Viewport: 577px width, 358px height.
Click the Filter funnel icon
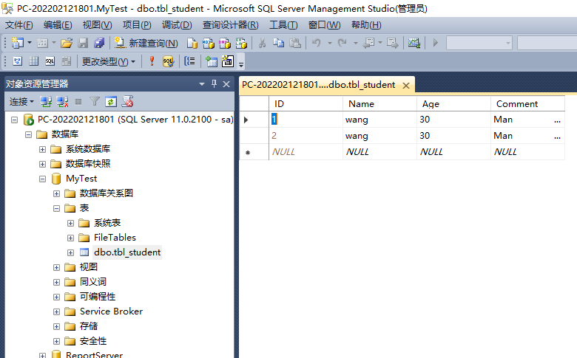tap(95, 102)
